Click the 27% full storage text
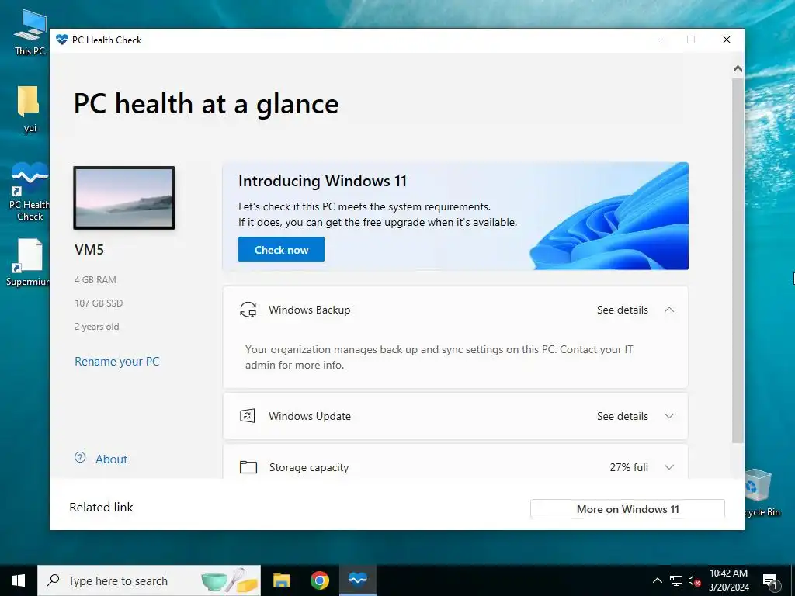 click(x=629, y=467)
